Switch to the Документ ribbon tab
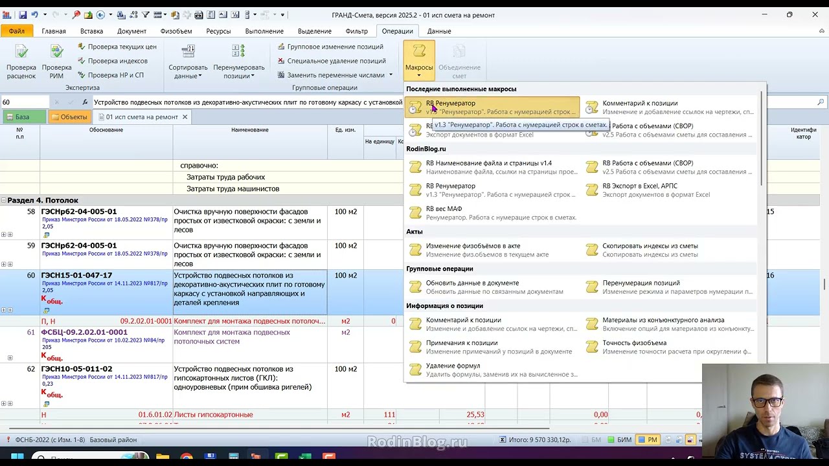This screenshot has width=829, height=466. (x=131, y=31)
